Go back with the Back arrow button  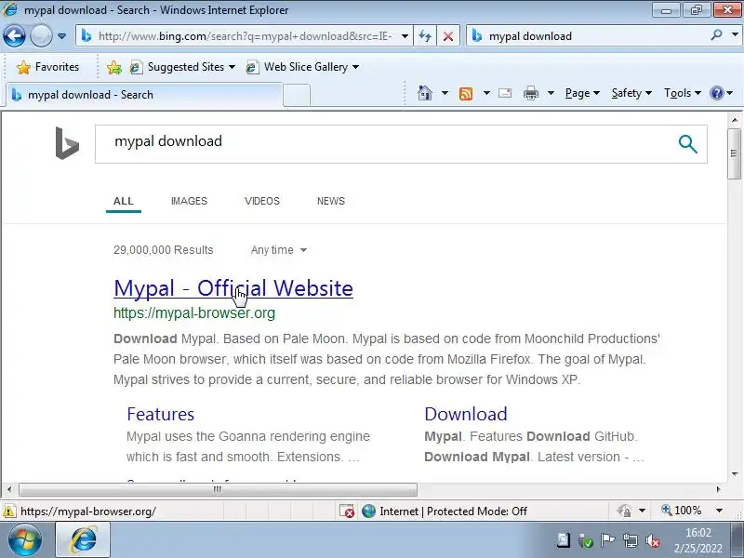point(14,36)
